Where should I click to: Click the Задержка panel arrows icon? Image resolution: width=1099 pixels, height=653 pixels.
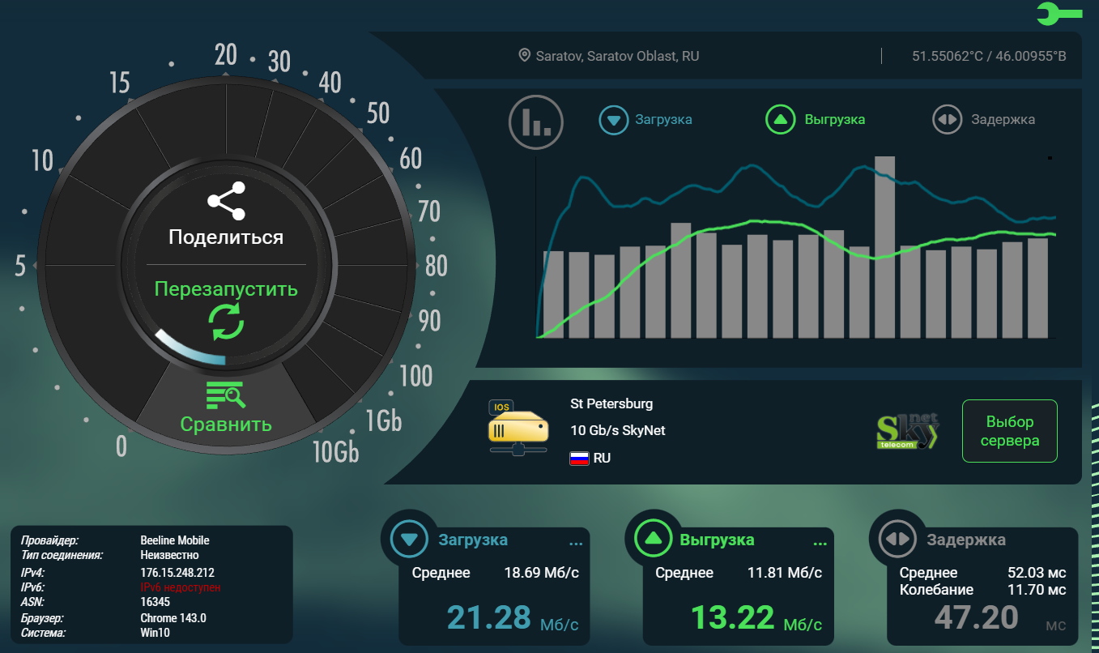tap(897, 540)
